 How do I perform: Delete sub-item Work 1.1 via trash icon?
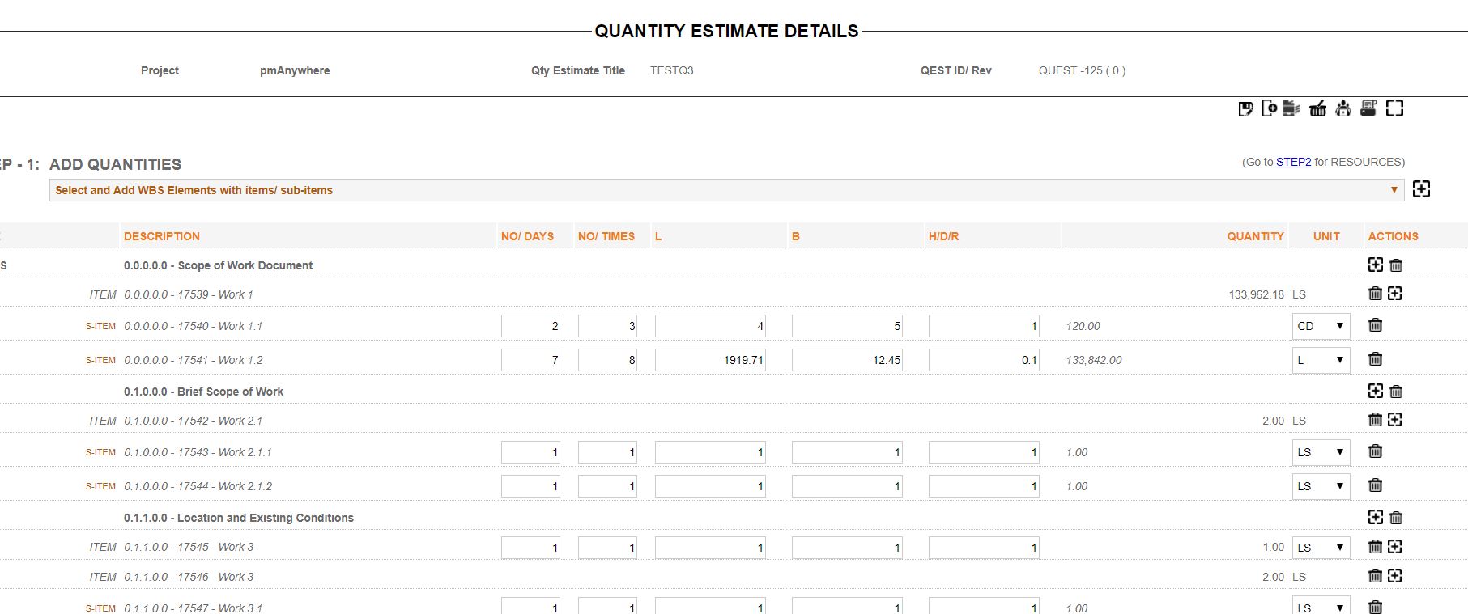(x=1375, y=325)
